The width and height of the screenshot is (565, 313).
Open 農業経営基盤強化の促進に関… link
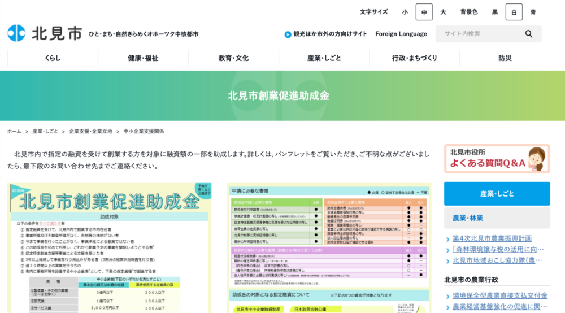(500, 307)
